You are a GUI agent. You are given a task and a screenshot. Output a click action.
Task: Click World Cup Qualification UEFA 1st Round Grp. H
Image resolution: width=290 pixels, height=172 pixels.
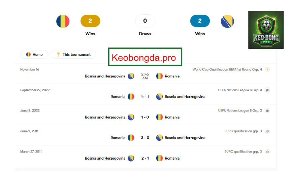(227, 70)
